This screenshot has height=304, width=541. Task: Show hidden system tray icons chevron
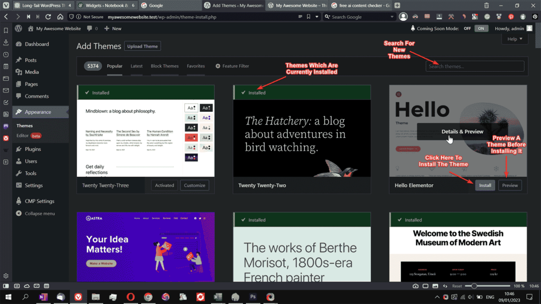click(x=437, y=297)
